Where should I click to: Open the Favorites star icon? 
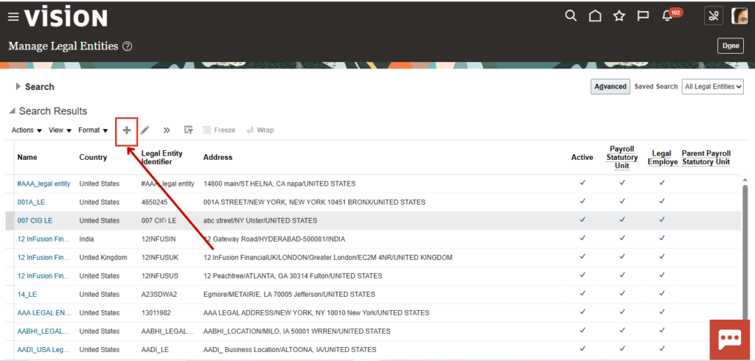(x=619, y=16)
